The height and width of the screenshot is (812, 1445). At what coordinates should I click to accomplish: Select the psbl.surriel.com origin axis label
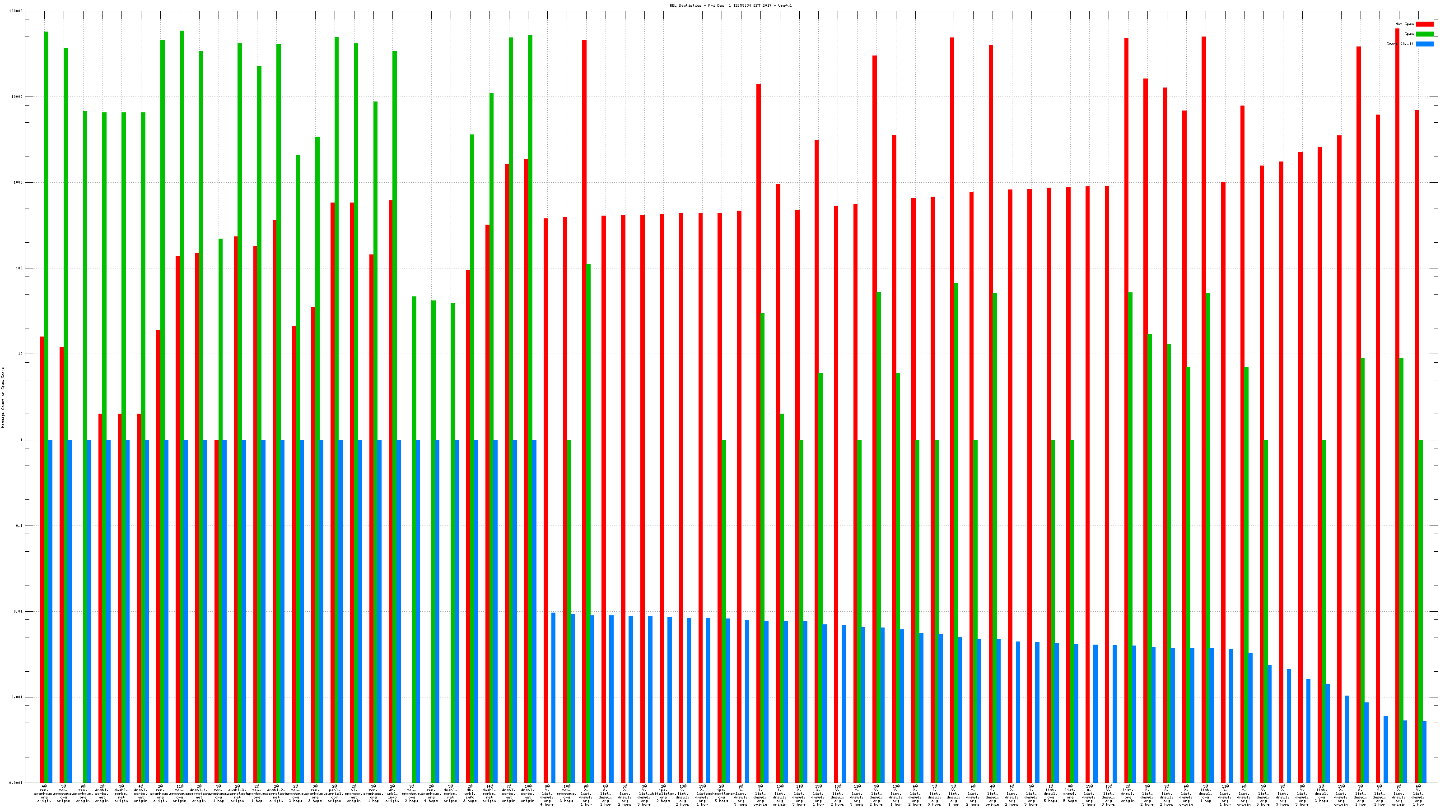[335, 794]
